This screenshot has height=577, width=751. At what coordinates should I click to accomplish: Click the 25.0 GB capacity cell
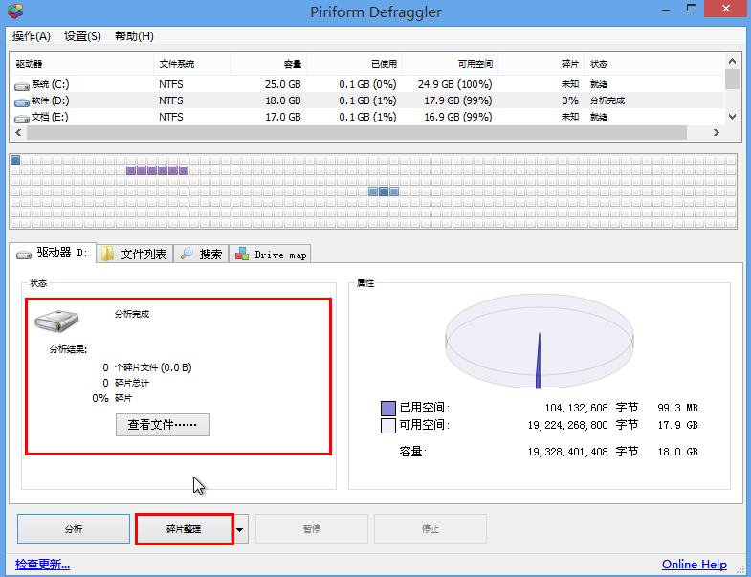pos(282,84)
